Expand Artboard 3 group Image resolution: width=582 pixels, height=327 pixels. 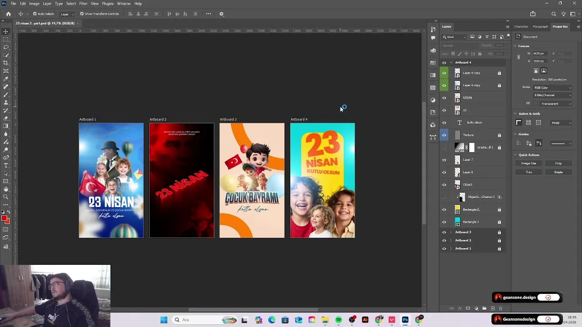coord(451,232)
